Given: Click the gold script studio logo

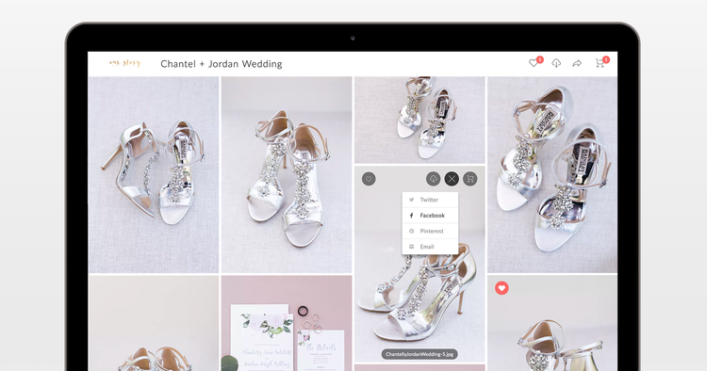Looking at the screenshot, I should click(124, 63).
